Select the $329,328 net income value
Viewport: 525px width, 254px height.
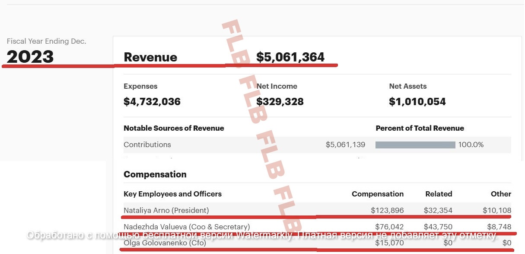280,102
